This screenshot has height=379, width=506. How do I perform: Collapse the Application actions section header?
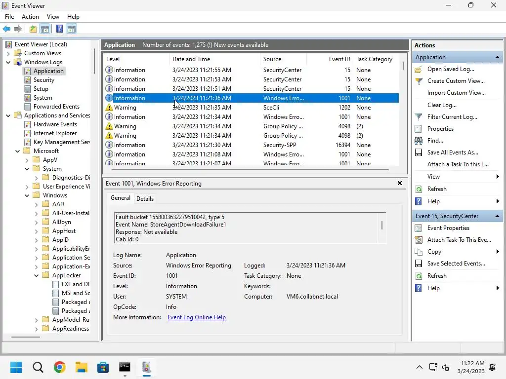(x=497, y=57)
